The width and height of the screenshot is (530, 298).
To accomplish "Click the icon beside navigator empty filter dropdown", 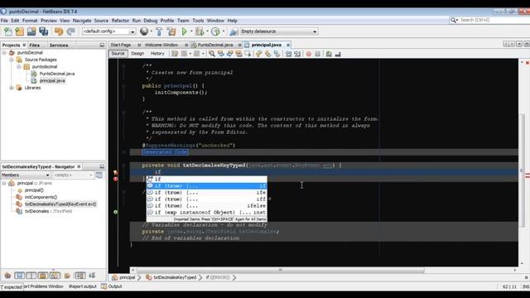I will point(99,175).
